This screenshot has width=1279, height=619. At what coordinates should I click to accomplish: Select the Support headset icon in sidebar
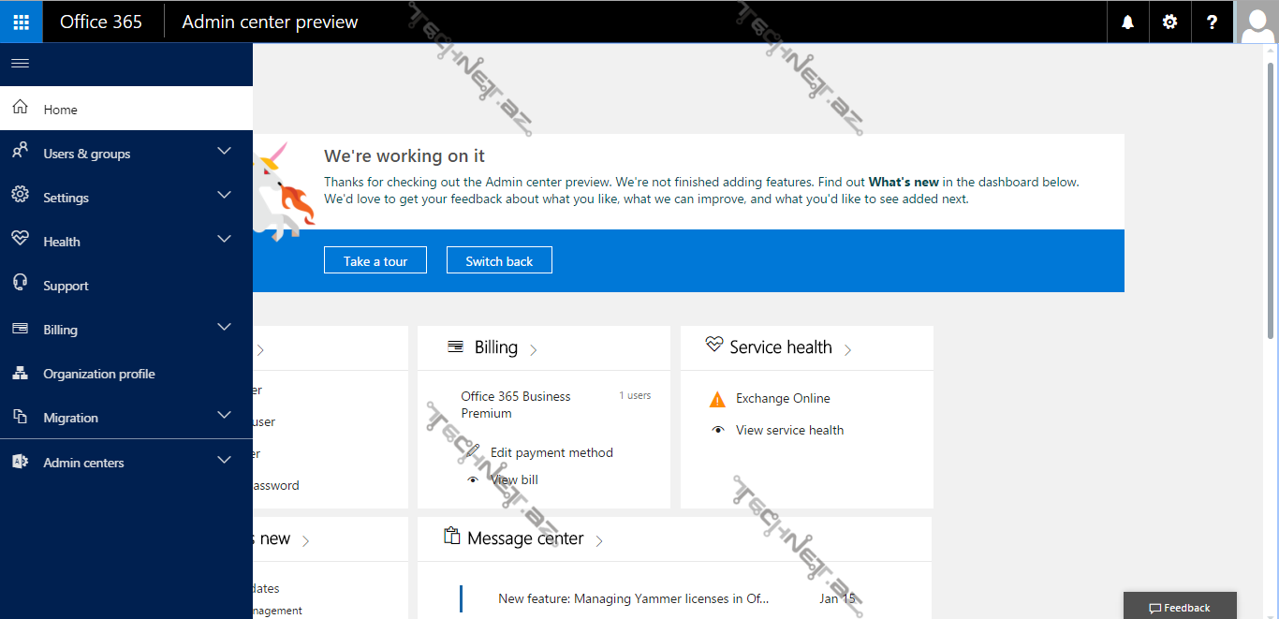click(x=21, y=285)
